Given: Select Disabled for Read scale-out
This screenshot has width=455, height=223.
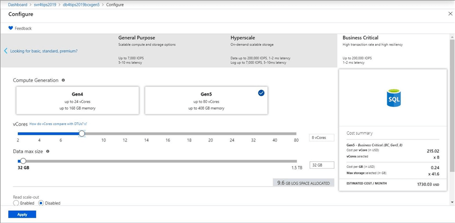Looking at the screenshot, I should [41, 203].
